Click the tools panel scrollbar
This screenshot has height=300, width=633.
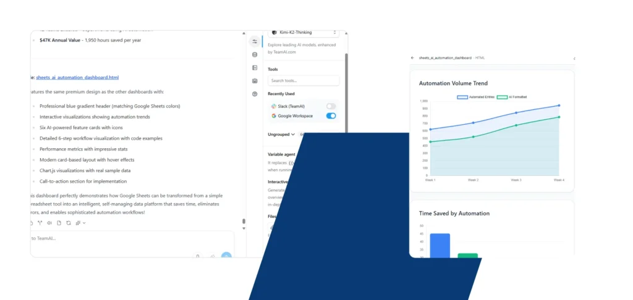(346, 93)
